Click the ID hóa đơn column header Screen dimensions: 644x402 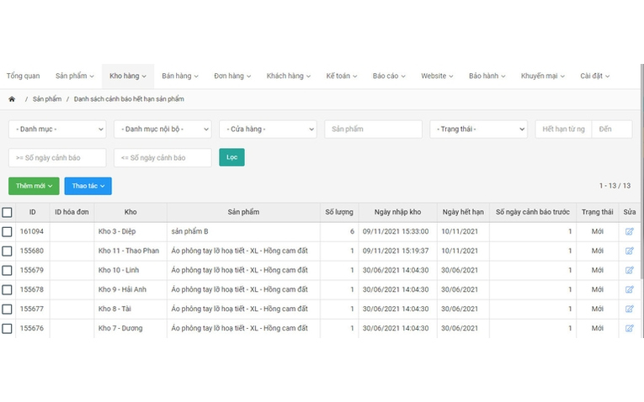tap(72, 212)
